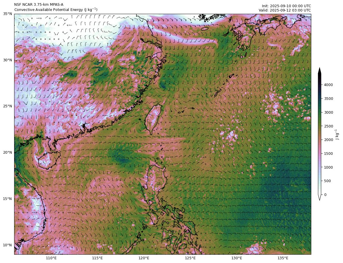Click the 'NSF NCAR 3.75-km MPAS-A' title

(x=39, y=5)
